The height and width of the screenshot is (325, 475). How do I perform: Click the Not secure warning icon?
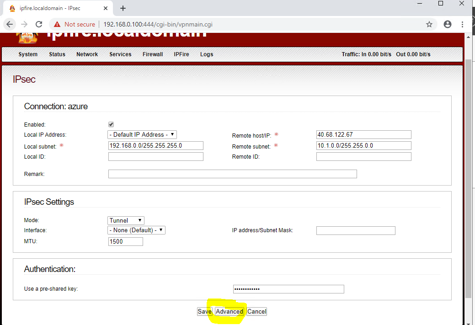57,24
